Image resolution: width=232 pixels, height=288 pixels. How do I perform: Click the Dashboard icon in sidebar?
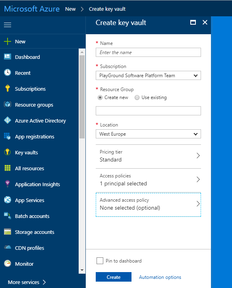[x=8, y=56]
